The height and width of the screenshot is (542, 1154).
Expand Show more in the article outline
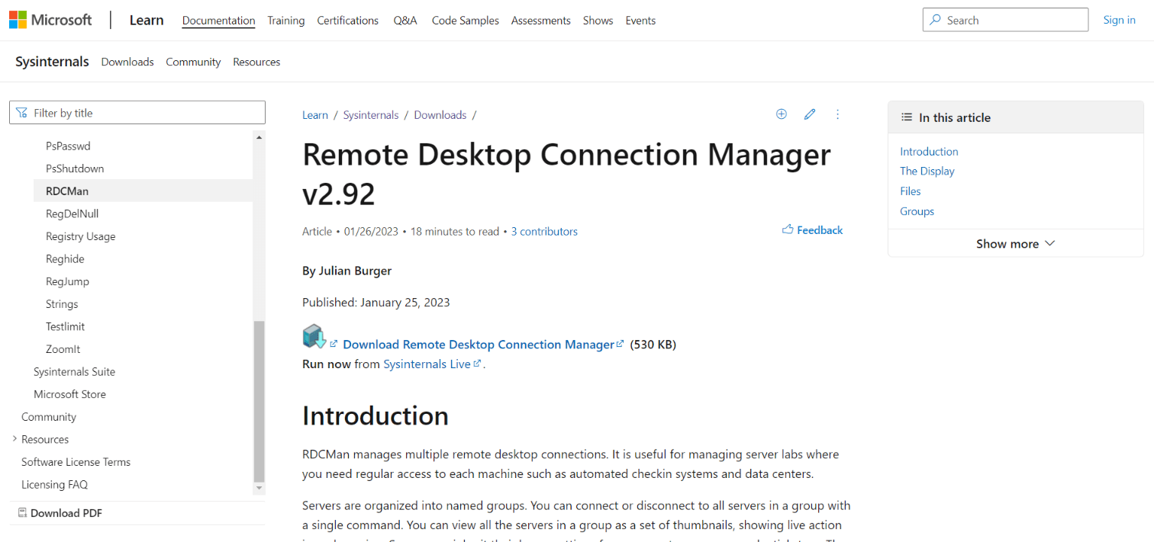[1015, 243]
